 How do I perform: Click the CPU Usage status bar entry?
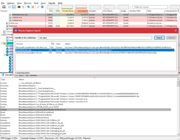9,138
